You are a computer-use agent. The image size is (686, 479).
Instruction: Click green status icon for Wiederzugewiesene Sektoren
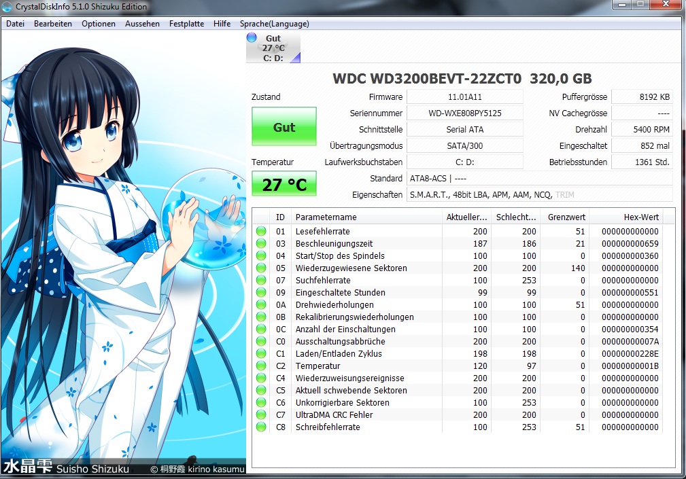(x=261, y=268)
